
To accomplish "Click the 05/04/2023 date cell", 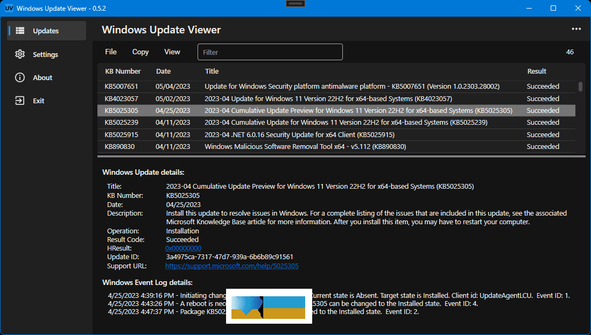I will tap(173, 87).
